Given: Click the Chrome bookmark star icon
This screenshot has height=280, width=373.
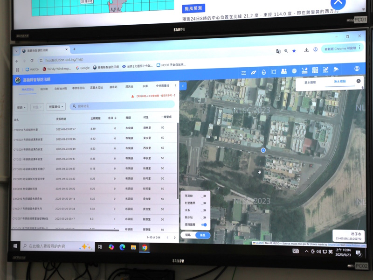Looking at the screenshot, I should click(x=294, y=51).
